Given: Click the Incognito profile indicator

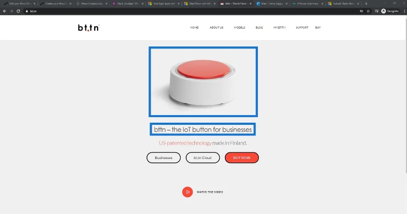Looking at the screenshot, I should coord(390,11).
